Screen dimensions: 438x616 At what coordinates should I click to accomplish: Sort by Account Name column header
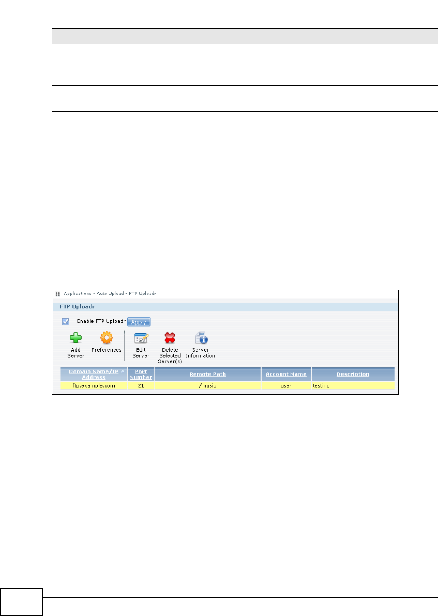coord(286,374)
